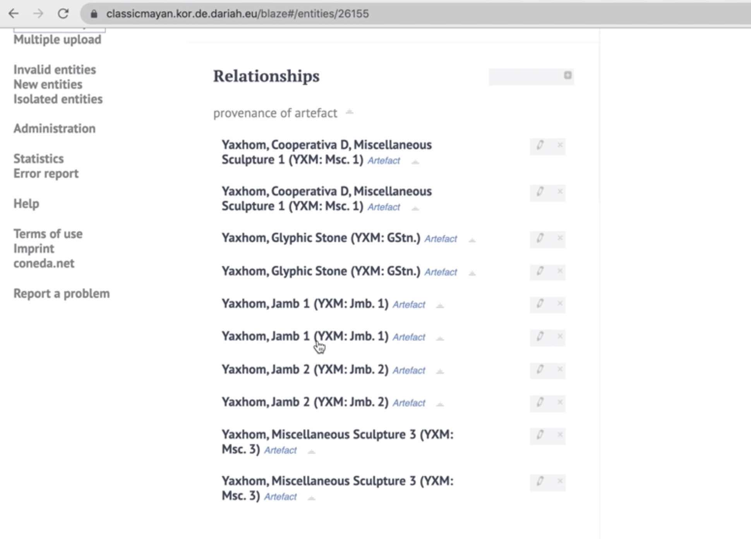This screenshot has width=751, height=539.
Task: Click the browser reload icon
Action: click(63, 14)
